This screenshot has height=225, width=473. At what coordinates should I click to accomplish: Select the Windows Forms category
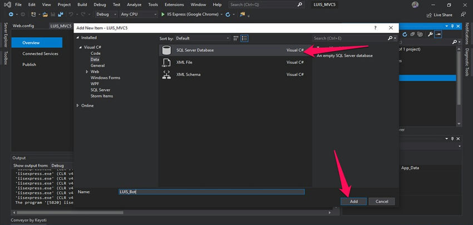(105, 77)
